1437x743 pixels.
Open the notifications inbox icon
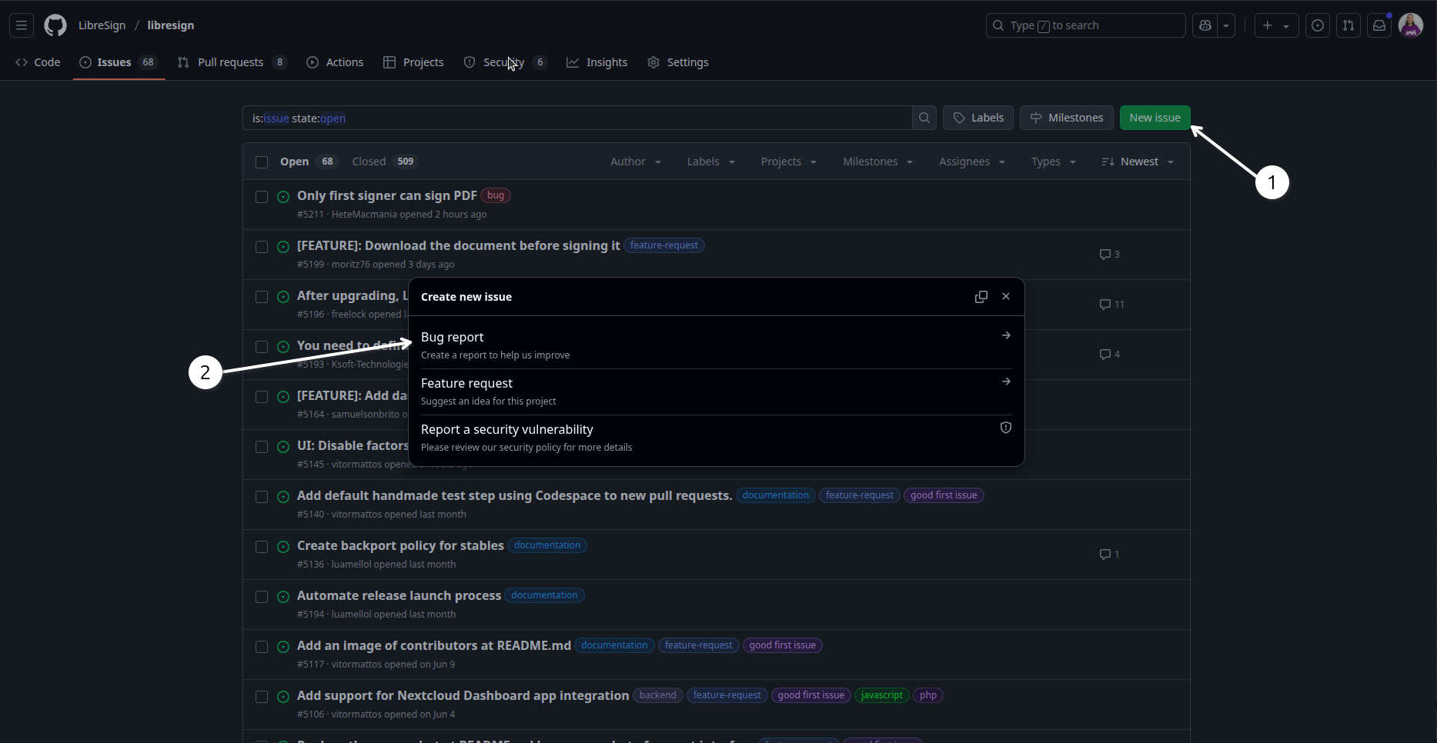coord(1379,25)
